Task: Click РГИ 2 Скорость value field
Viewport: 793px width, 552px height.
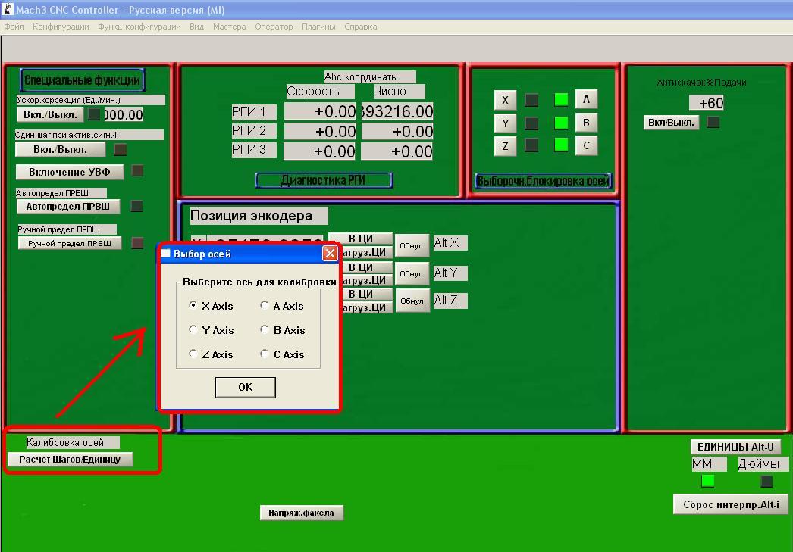Action: 320,131
